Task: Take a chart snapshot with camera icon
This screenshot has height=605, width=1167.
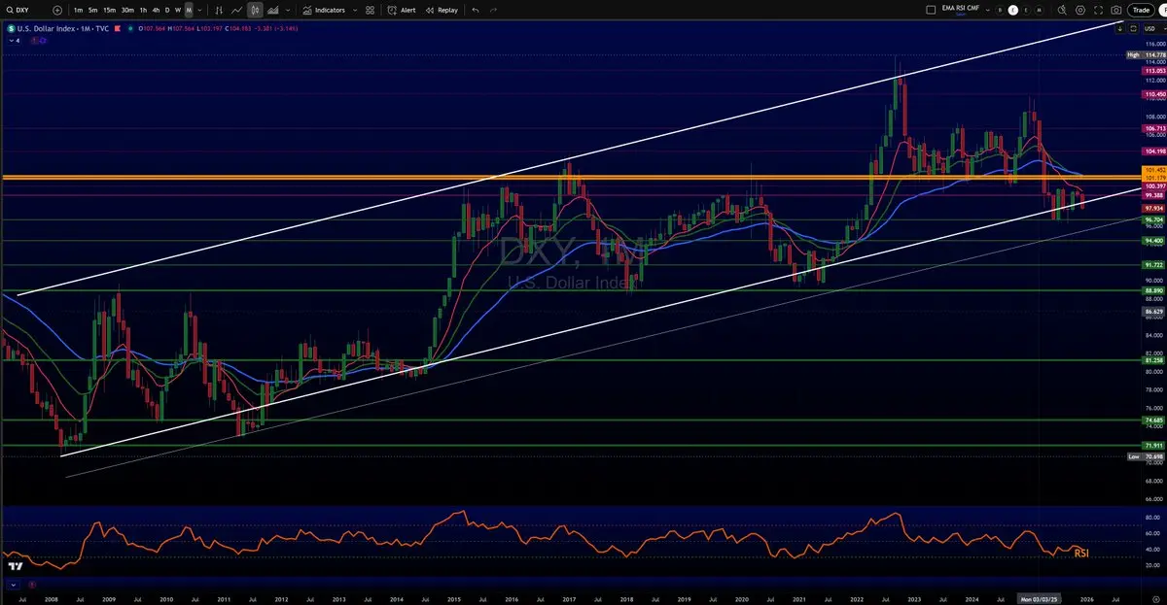Action: tap(1116, 10)
